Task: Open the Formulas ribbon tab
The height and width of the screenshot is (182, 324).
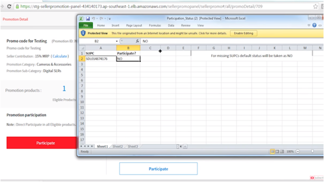Action: tap(155, 25)
